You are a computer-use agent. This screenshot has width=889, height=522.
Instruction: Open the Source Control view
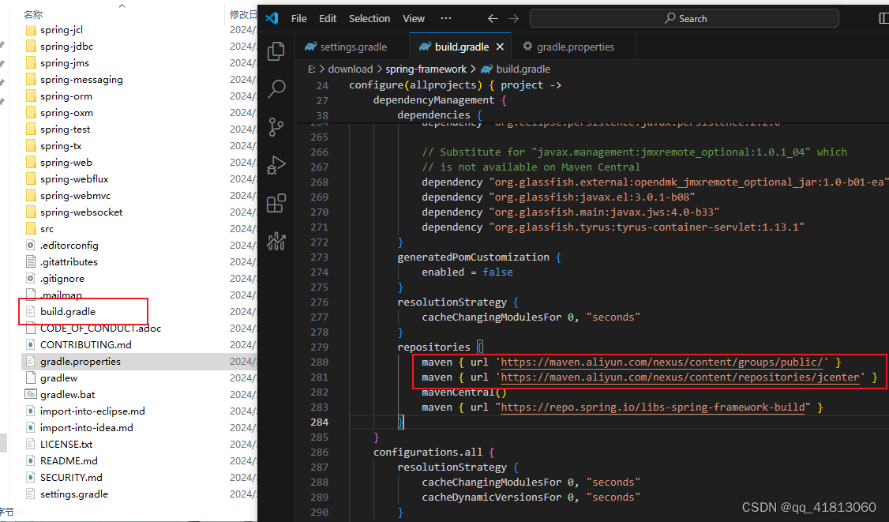(276, 126)
